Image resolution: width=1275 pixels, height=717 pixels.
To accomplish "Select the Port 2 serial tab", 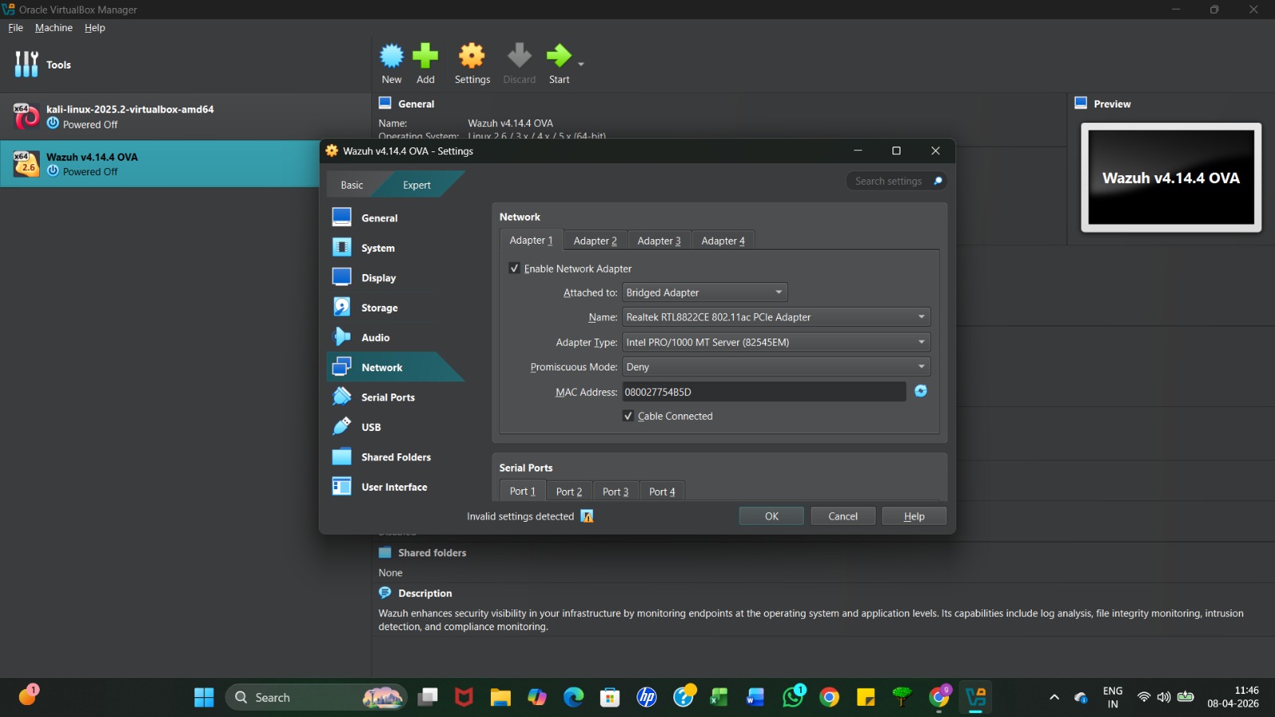I will (569, 492).
